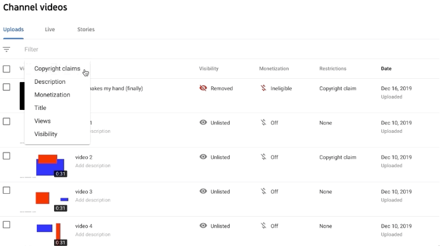440x251 pixels.
Task: Click the 'shakes my hand (finally)' video title
Action: [116, 88]
